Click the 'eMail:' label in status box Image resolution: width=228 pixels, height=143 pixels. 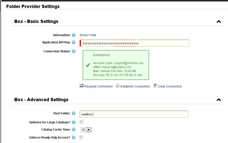click(x=97, y=67)
